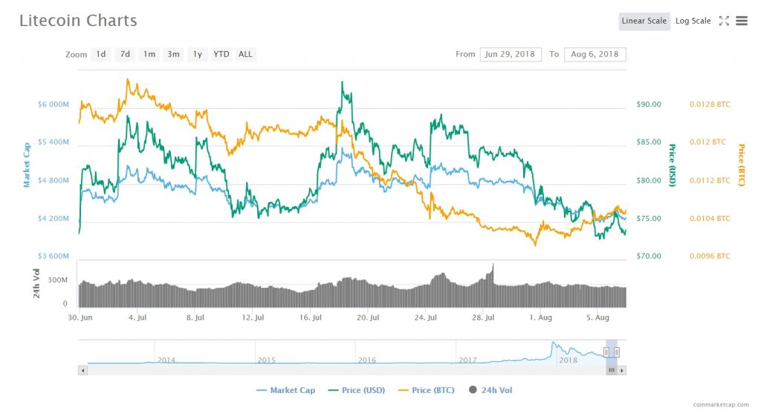Viewport: 761px width, 416px height.
Task: Click the $6 000M market cap label
Action: [54, 104]
